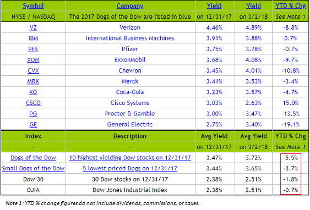Select Chevron's -10.8% YTD change

291,70
